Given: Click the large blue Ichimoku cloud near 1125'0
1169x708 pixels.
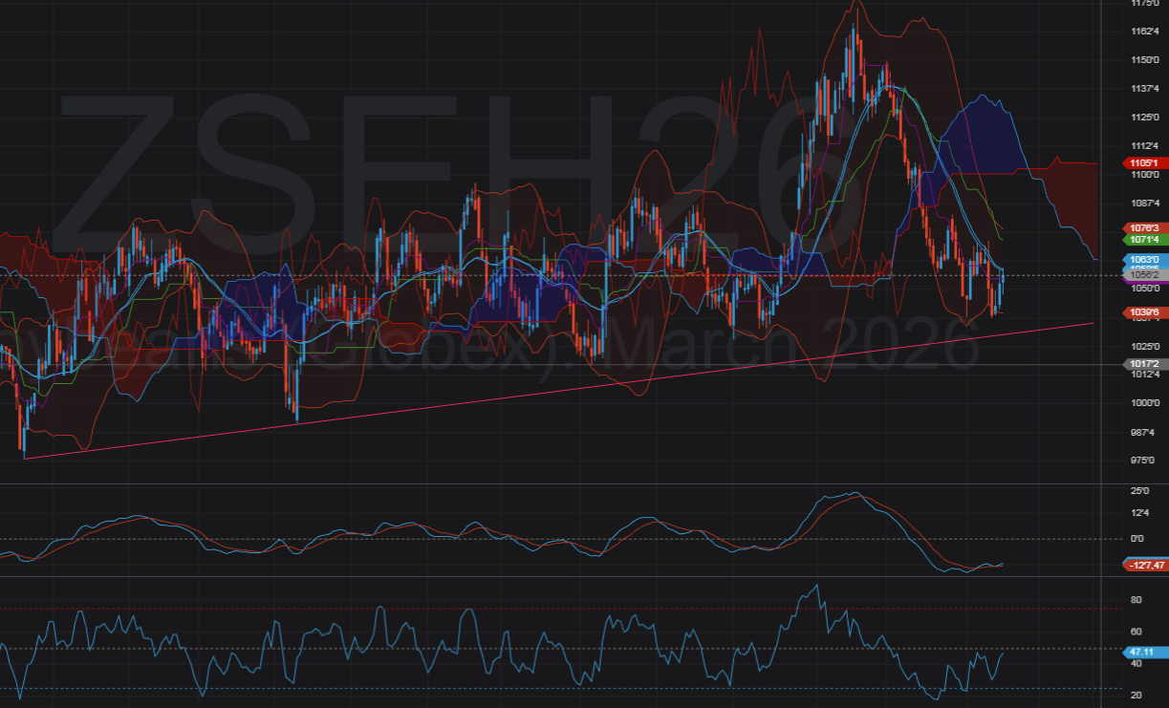Looking at the screenshot, I should [980, 134].
